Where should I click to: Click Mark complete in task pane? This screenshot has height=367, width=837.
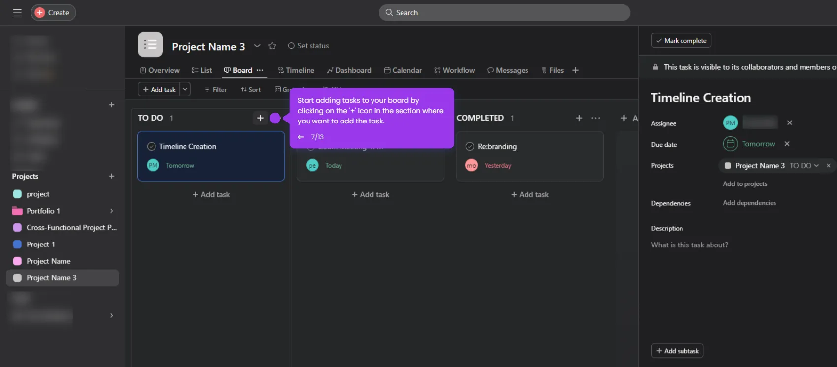(x=681, y=40)
